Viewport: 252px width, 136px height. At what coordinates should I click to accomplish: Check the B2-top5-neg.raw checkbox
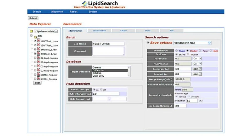[35, 62]
